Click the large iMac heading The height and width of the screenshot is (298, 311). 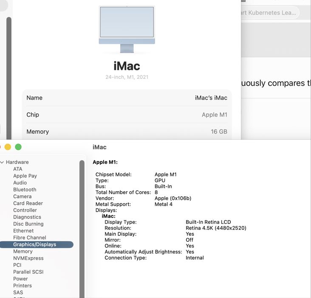click(x=127, y=66)
